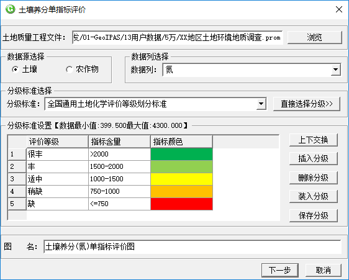Image resolution: width=349 pixels, height=280 pixels.
Task: Select row 4 header of 稍缺
Action: [x=17, y=191]
